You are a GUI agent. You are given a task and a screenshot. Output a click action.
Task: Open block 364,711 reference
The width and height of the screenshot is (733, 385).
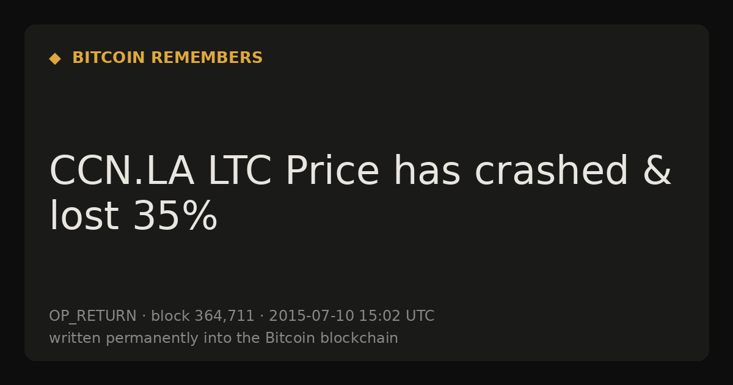203,317
